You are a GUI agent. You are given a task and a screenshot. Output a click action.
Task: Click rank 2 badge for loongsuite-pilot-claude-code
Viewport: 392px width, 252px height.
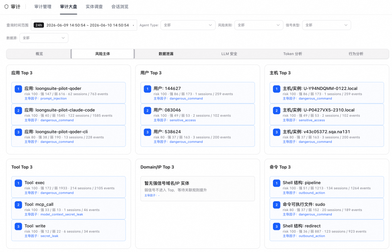point(18,111)
